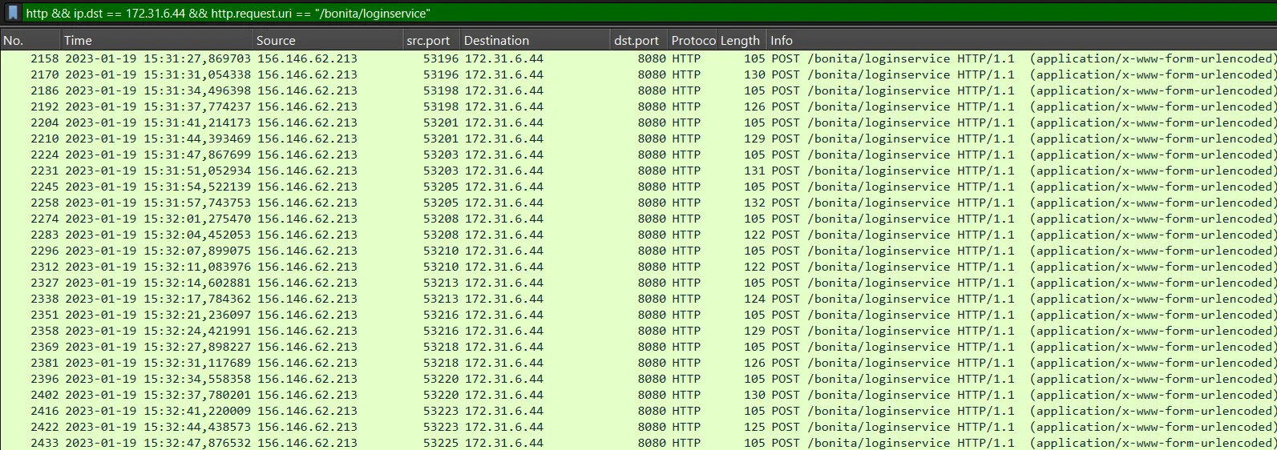
Task: Click the display filter bookmark icon
Action: [x=13, y=13]
